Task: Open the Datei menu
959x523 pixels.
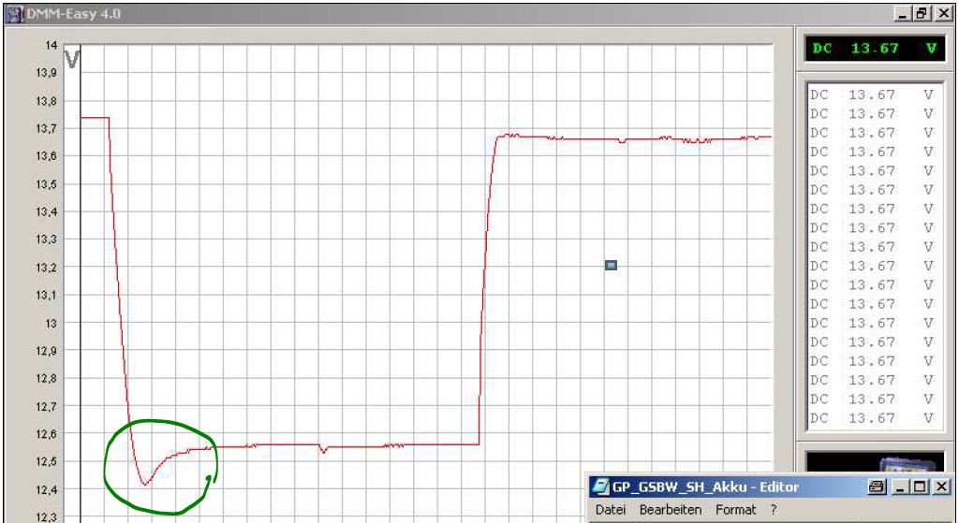Action: point(610,510)
